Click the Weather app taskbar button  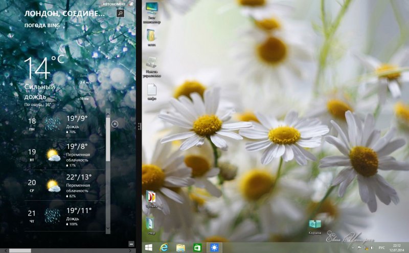pos(214,247)
